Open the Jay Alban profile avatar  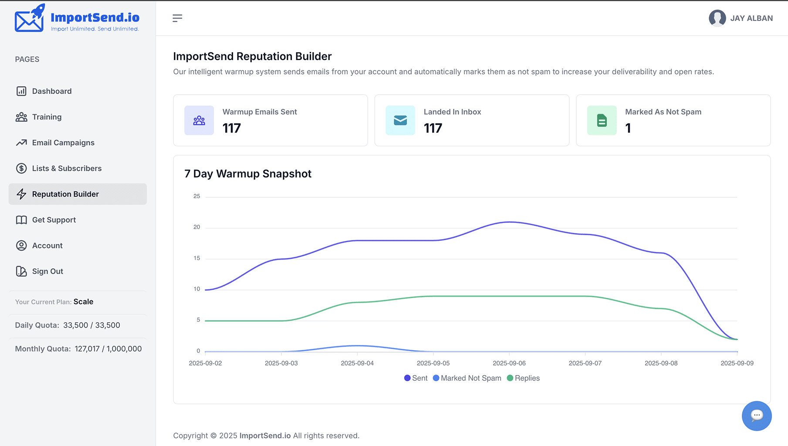click(x=717, y=18)
